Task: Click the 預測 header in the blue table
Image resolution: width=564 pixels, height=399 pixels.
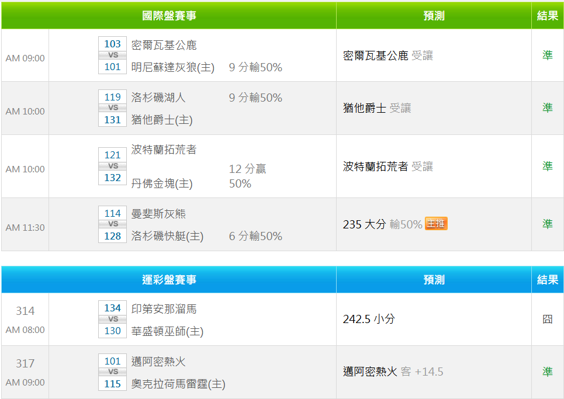Action: (x=434, y=280)
